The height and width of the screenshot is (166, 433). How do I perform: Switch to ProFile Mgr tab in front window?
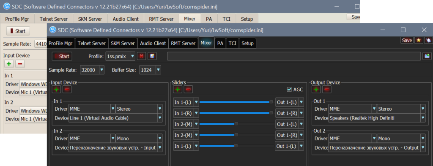coord(60,43)
